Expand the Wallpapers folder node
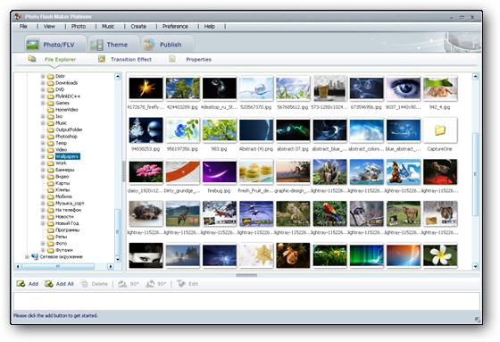 [43, 156]
